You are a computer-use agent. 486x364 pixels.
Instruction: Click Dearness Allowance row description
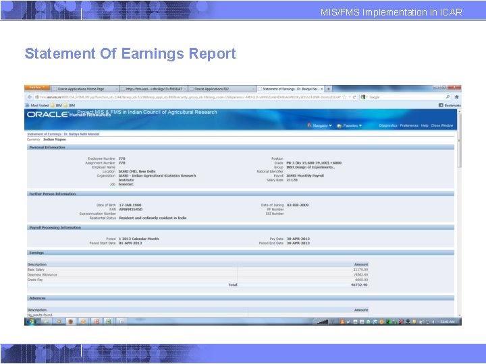point(42,274)
